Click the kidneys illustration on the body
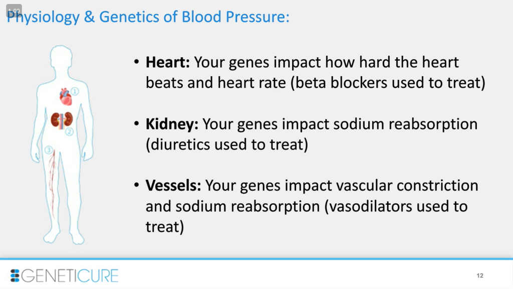The width and height of the screenshot is (513, 289). pos(62,120)
